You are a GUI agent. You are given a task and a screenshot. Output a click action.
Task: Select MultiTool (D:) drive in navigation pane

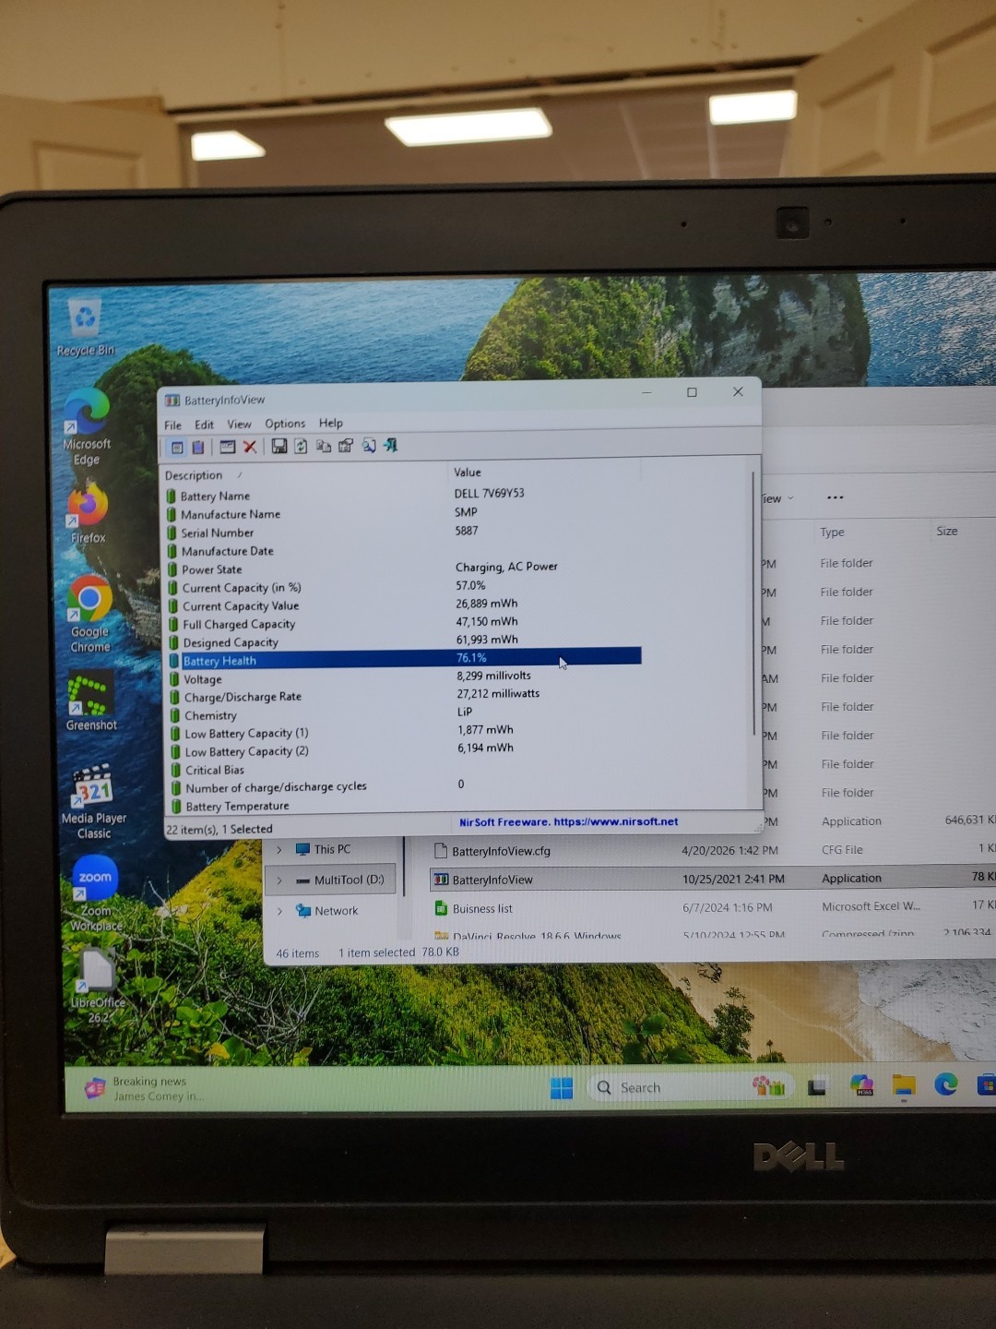tap(340, 880)
